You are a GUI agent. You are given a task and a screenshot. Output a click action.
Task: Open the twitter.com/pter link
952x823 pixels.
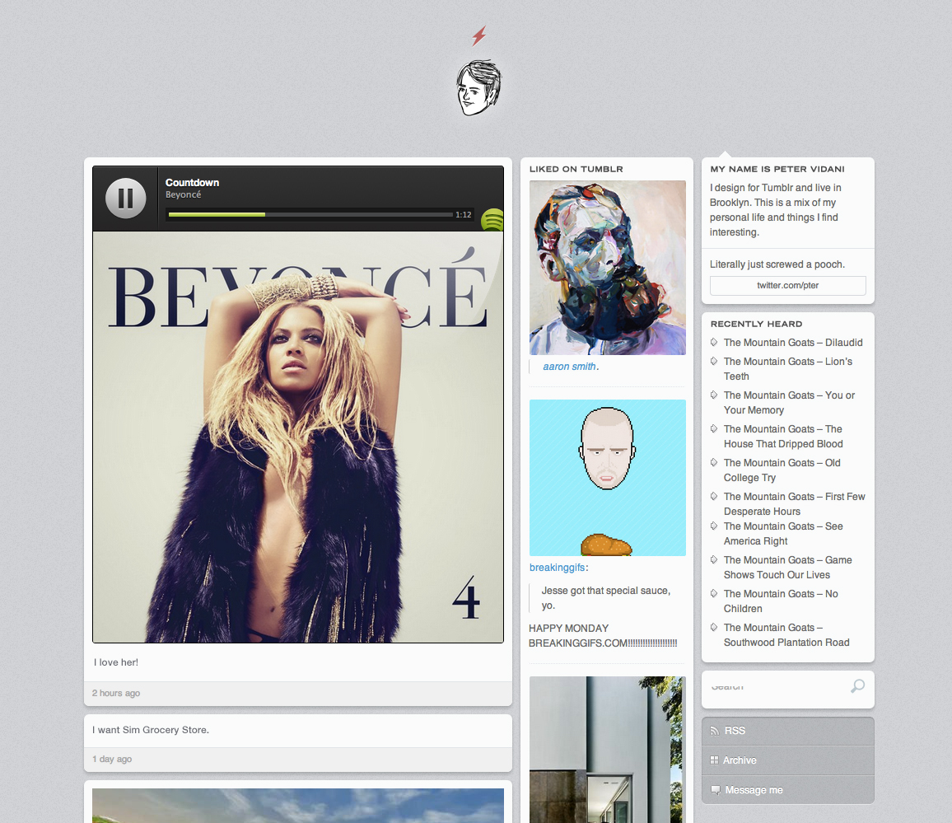click(x=787, y=286)
